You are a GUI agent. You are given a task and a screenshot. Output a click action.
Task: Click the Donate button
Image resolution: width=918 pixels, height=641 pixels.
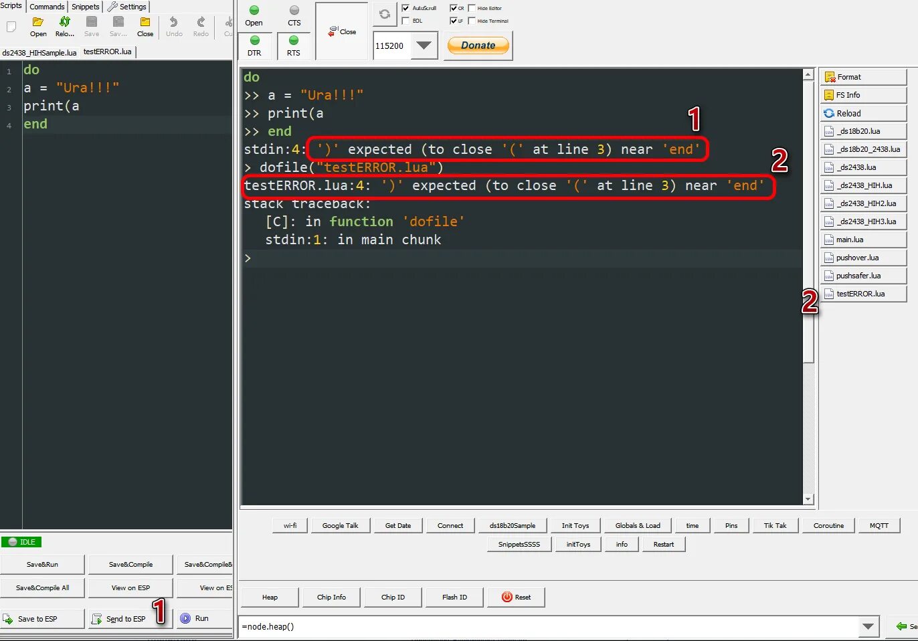[x=478, y=45]
